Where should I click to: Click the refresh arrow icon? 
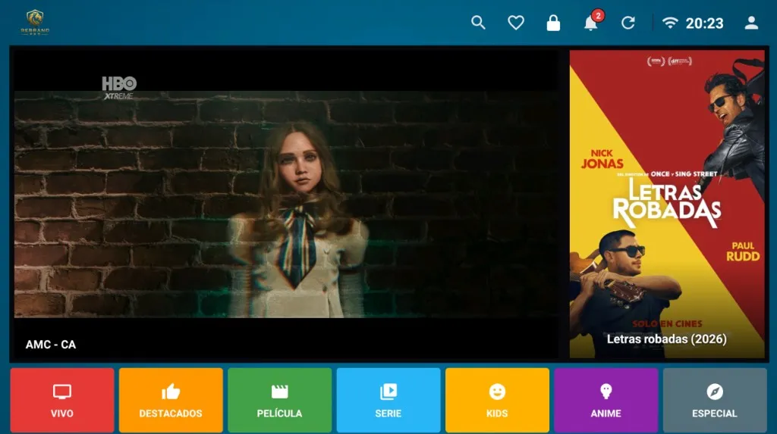pos(628,23)
